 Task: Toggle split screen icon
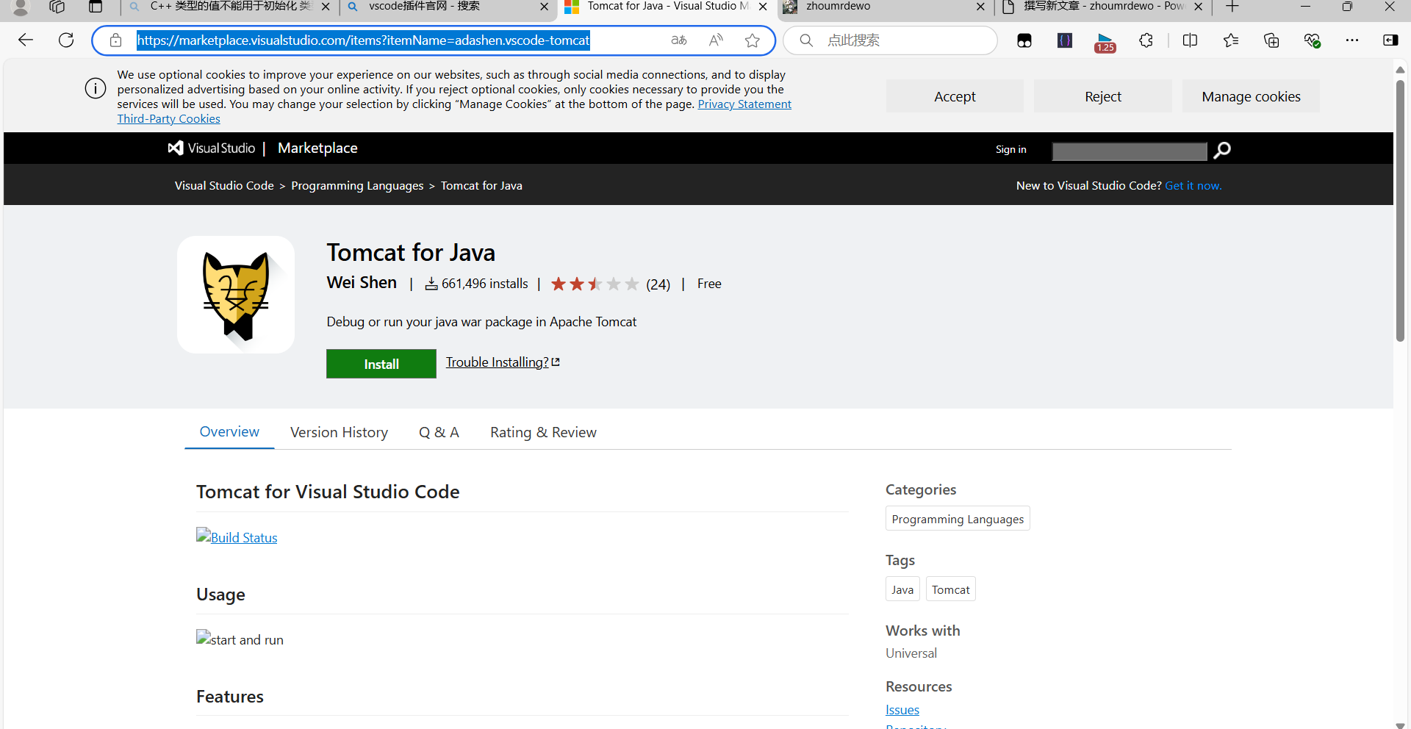(x=1191, y=40)
